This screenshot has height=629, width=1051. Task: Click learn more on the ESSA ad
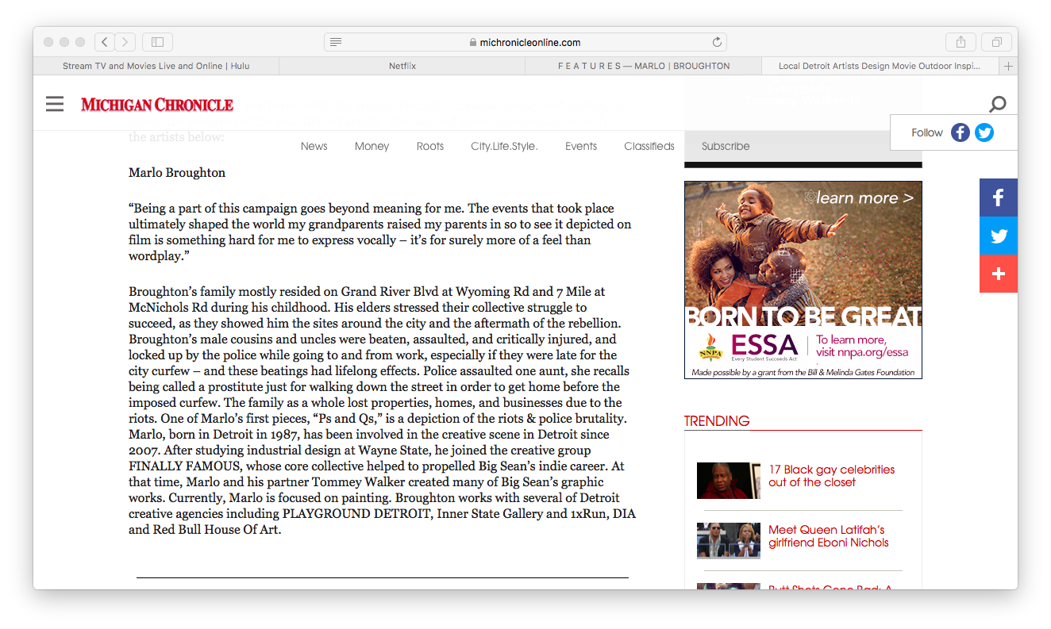tap(864, 198)
